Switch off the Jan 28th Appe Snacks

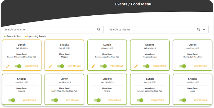183,100
